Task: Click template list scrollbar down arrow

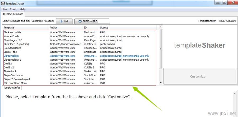Action: click(161, 83)
